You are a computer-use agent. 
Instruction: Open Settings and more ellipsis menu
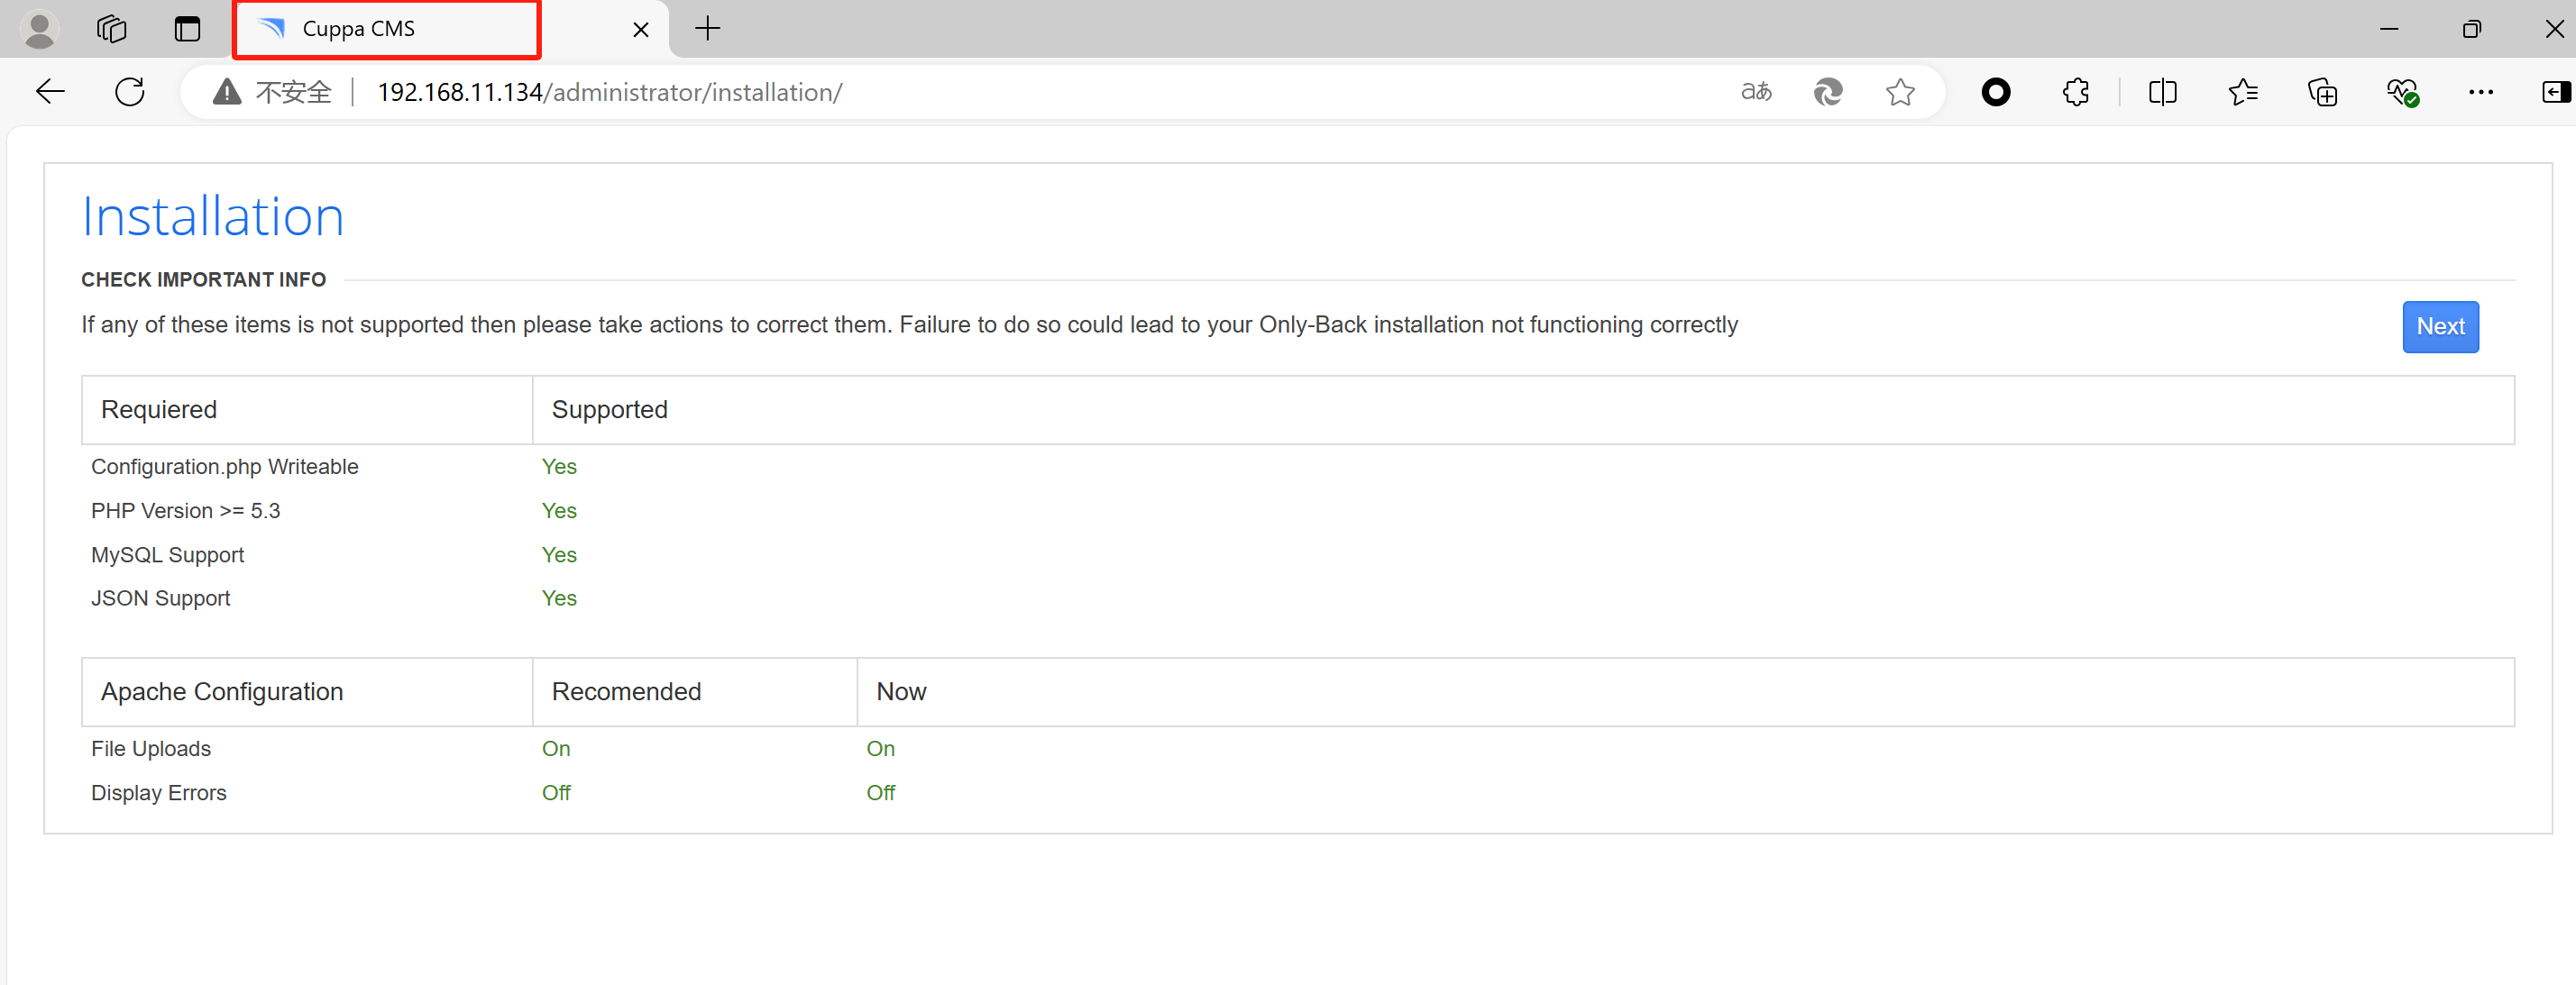click(x=2481, y=92)
